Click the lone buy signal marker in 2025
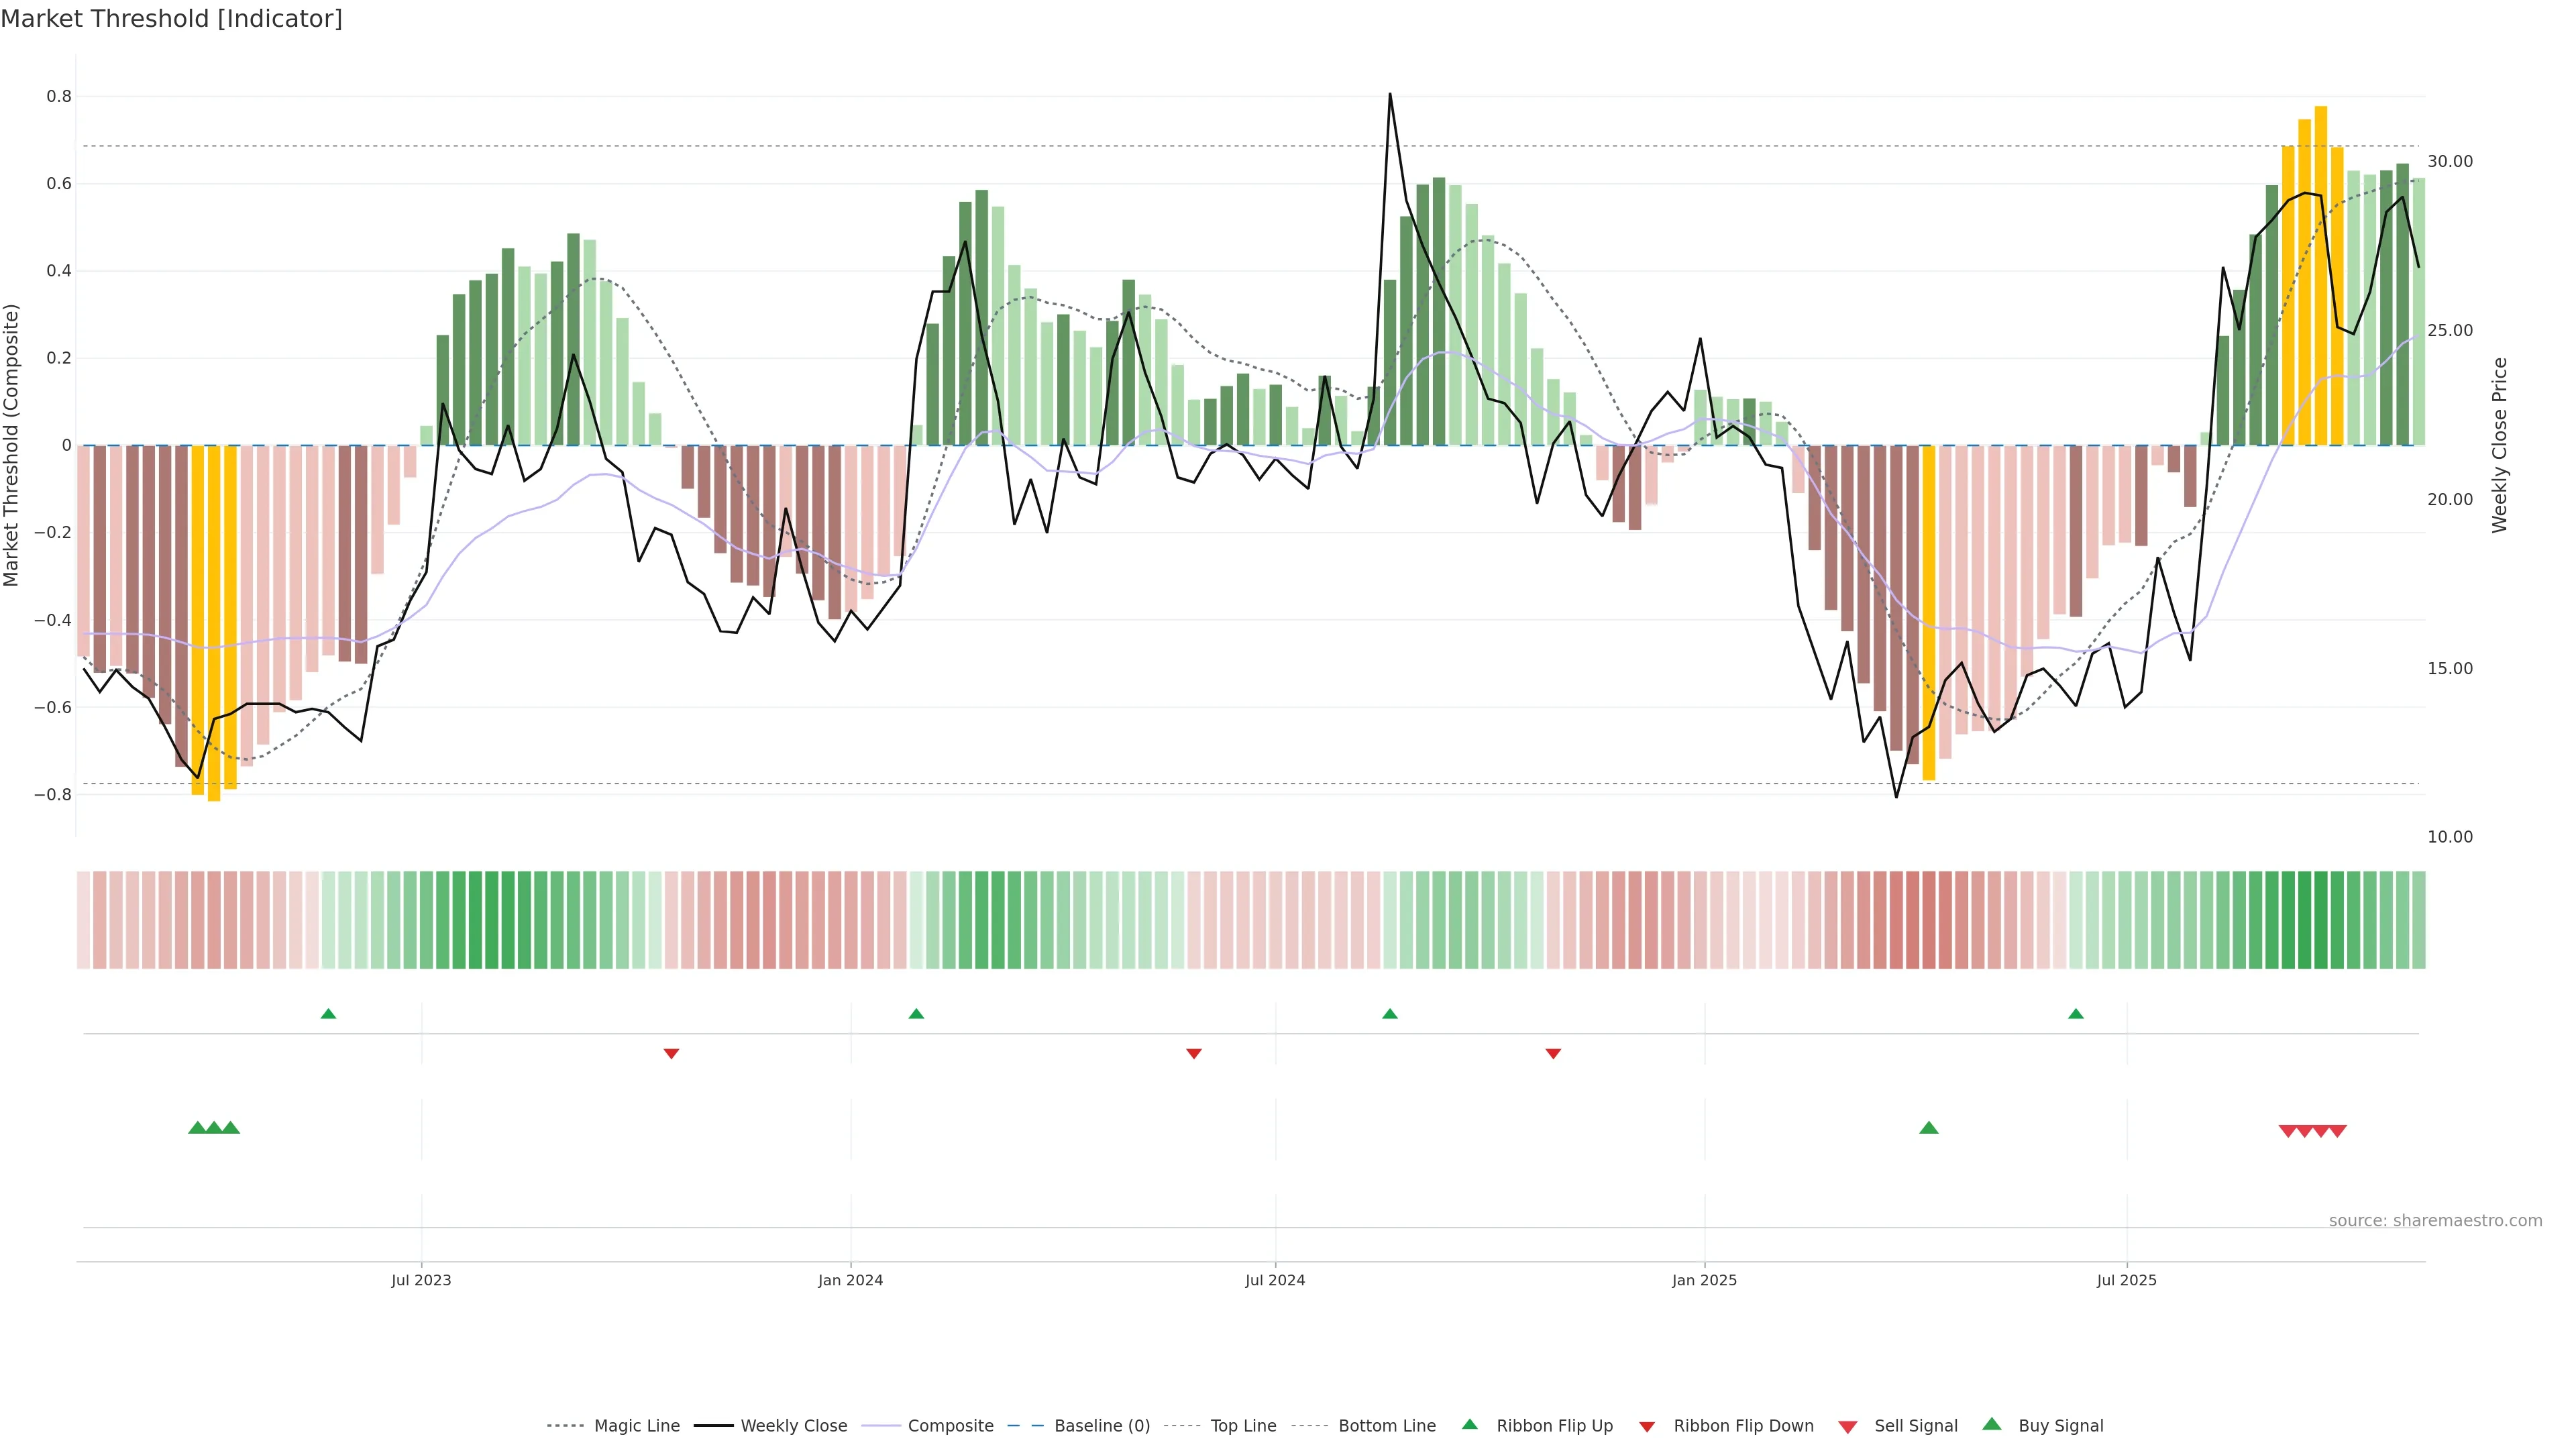Viewport: 2576px width, 1449px height. [1929, 1128]
